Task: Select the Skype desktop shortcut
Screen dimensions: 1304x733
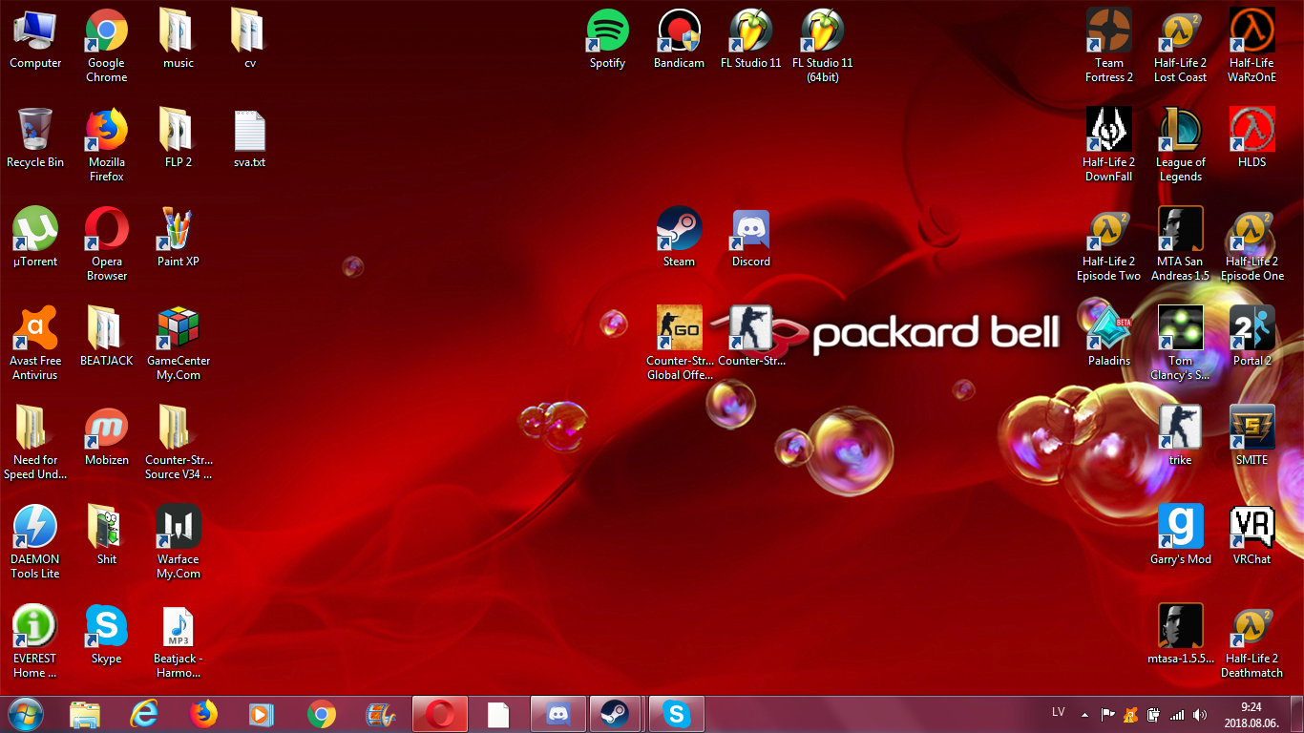Action: (107, 635)
